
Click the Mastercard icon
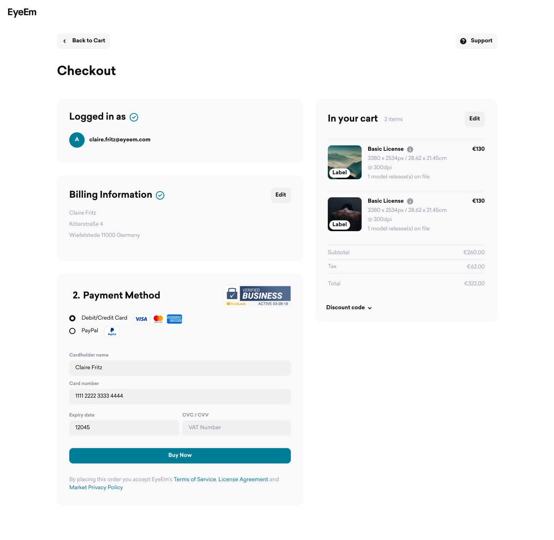[x=158, y=319]
